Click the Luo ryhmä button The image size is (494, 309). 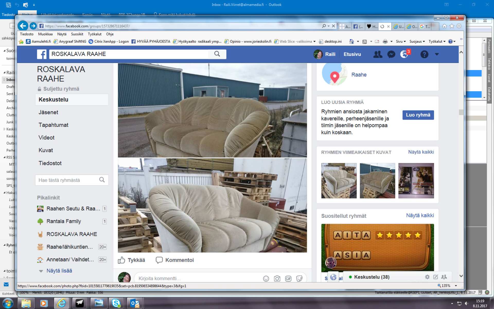tap(418, 115)
